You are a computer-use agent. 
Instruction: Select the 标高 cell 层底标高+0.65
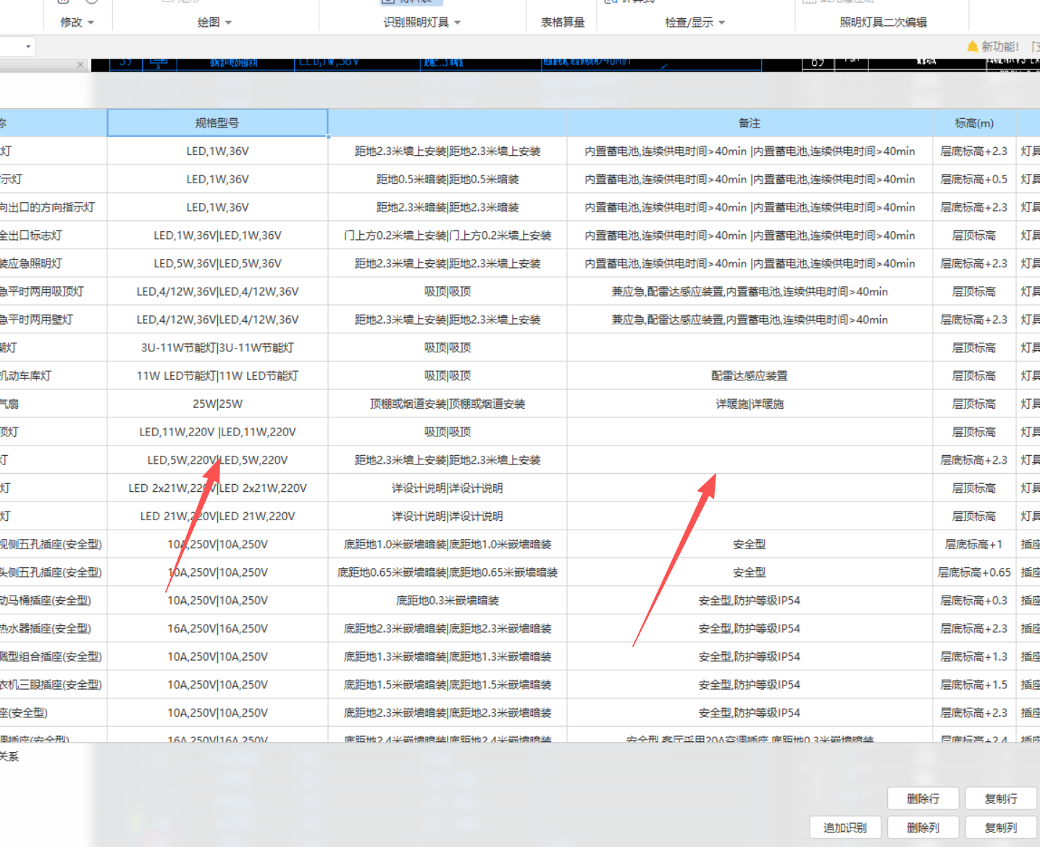[974, 572]
